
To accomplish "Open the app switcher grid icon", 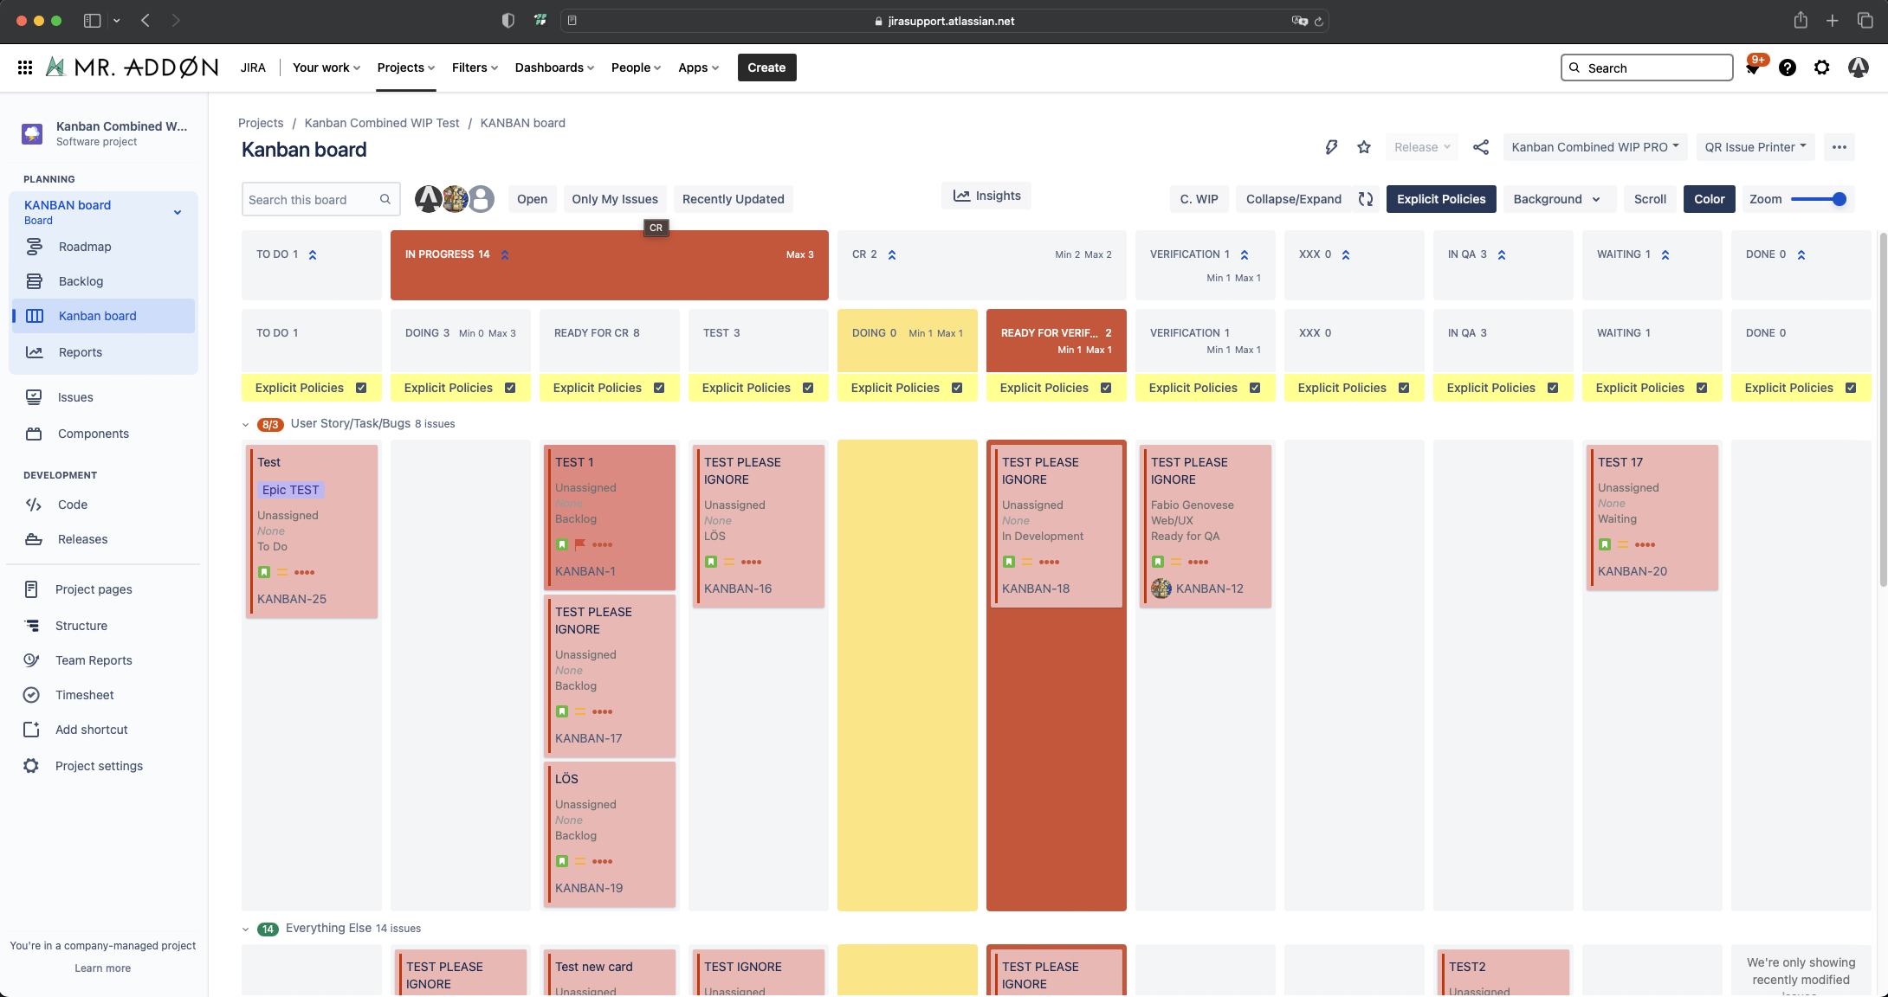I will tap(25, 68).
